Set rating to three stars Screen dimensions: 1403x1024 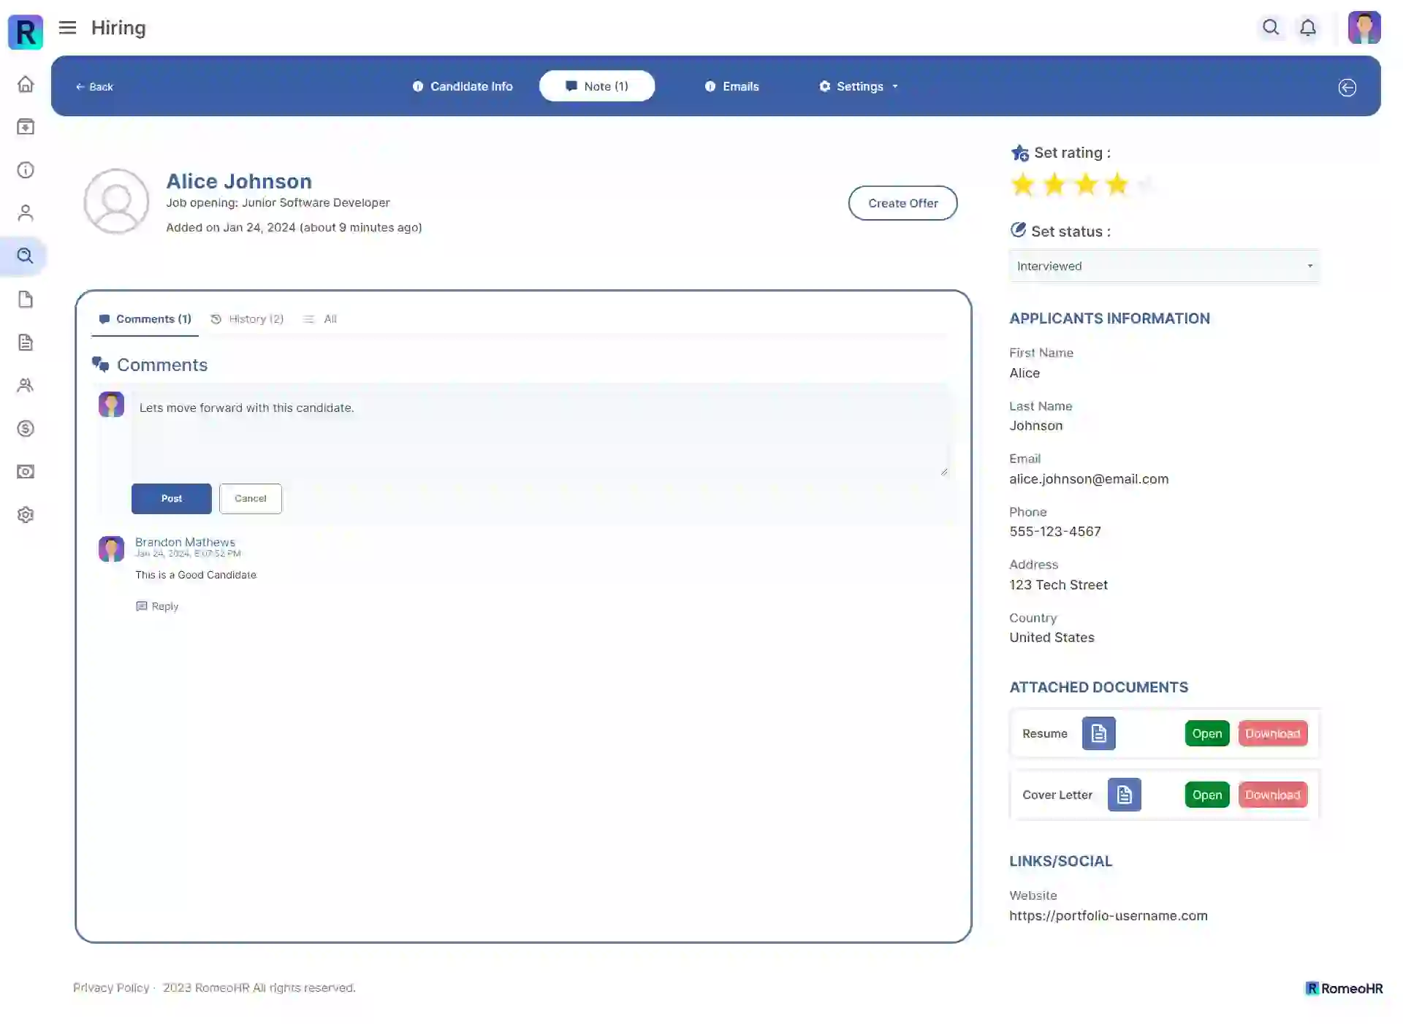tap(1086, 185)
